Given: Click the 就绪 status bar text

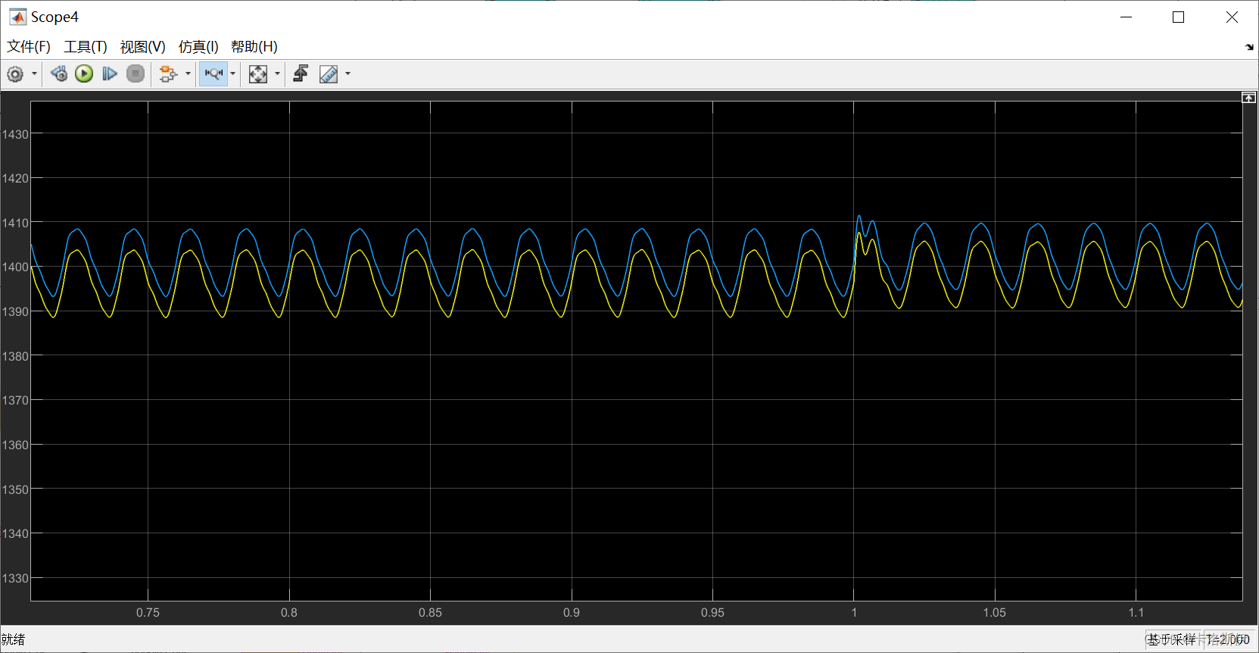Looking at the screenshot, I should [13, 639].
